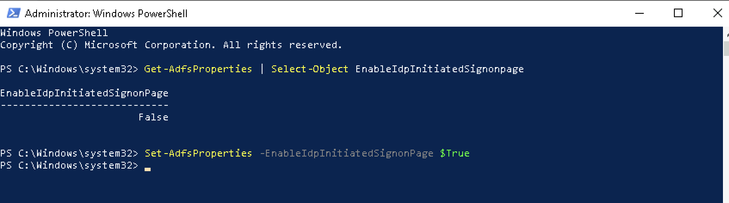
Task: Click the pipe character in first command
Action: coord(262,69)
